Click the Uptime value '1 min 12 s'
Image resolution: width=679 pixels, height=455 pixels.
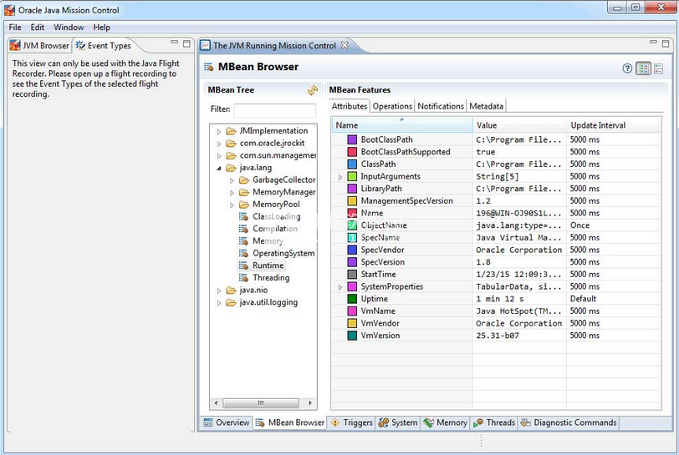(x=500, y=299)
